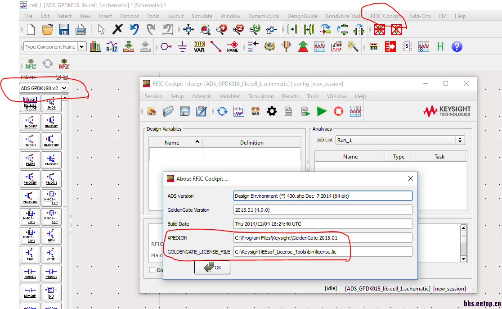The height and width of the screenshot is (309, 502).
Task: Open the Analysis menu in RFIC Cockpit
Action: [202, 96]
